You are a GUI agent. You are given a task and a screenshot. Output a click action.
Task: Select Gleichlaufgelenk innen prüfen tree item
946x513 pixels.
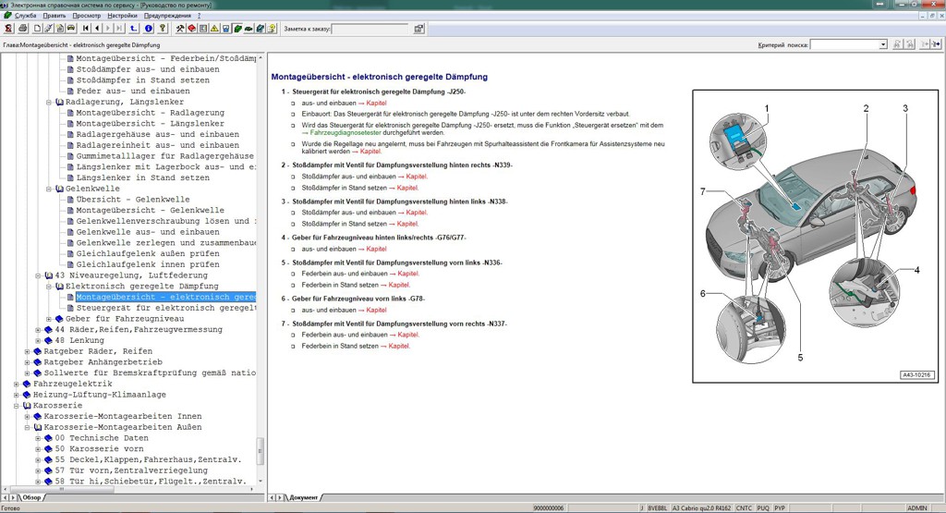(148, 265)
